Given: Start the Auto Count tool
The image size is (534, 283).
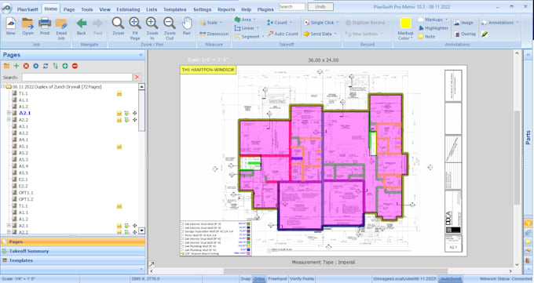Looking at the screenshot, I should 283,34.
